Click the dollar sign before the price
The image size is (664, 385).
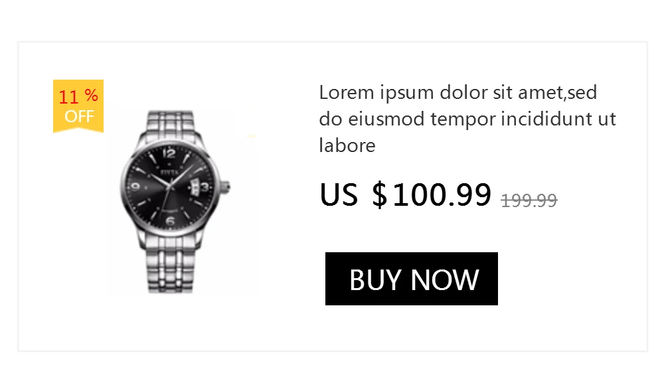379,195
